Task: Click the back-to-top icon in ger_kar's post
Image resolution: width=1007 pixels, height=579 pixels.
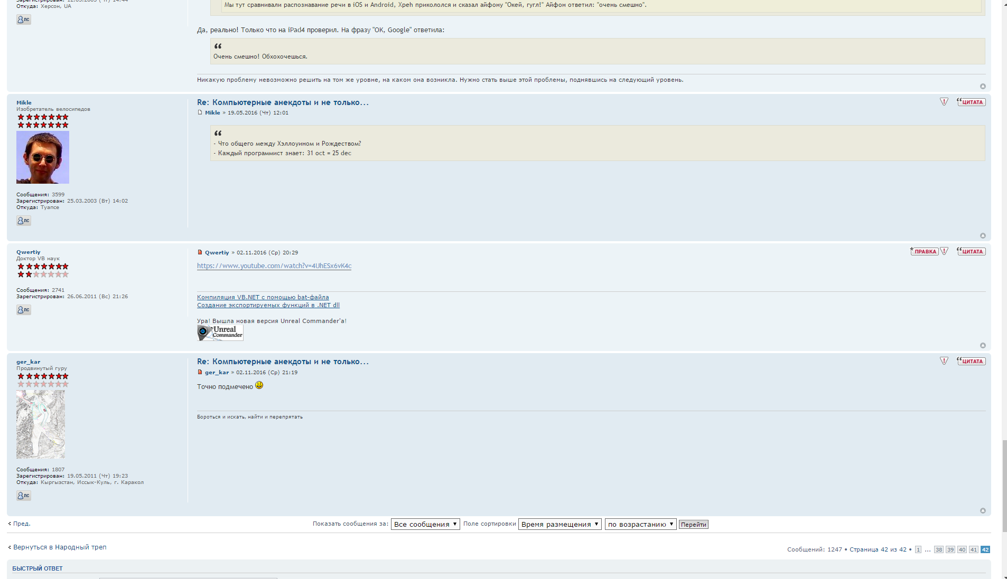Action: click(x=983, y=510)
